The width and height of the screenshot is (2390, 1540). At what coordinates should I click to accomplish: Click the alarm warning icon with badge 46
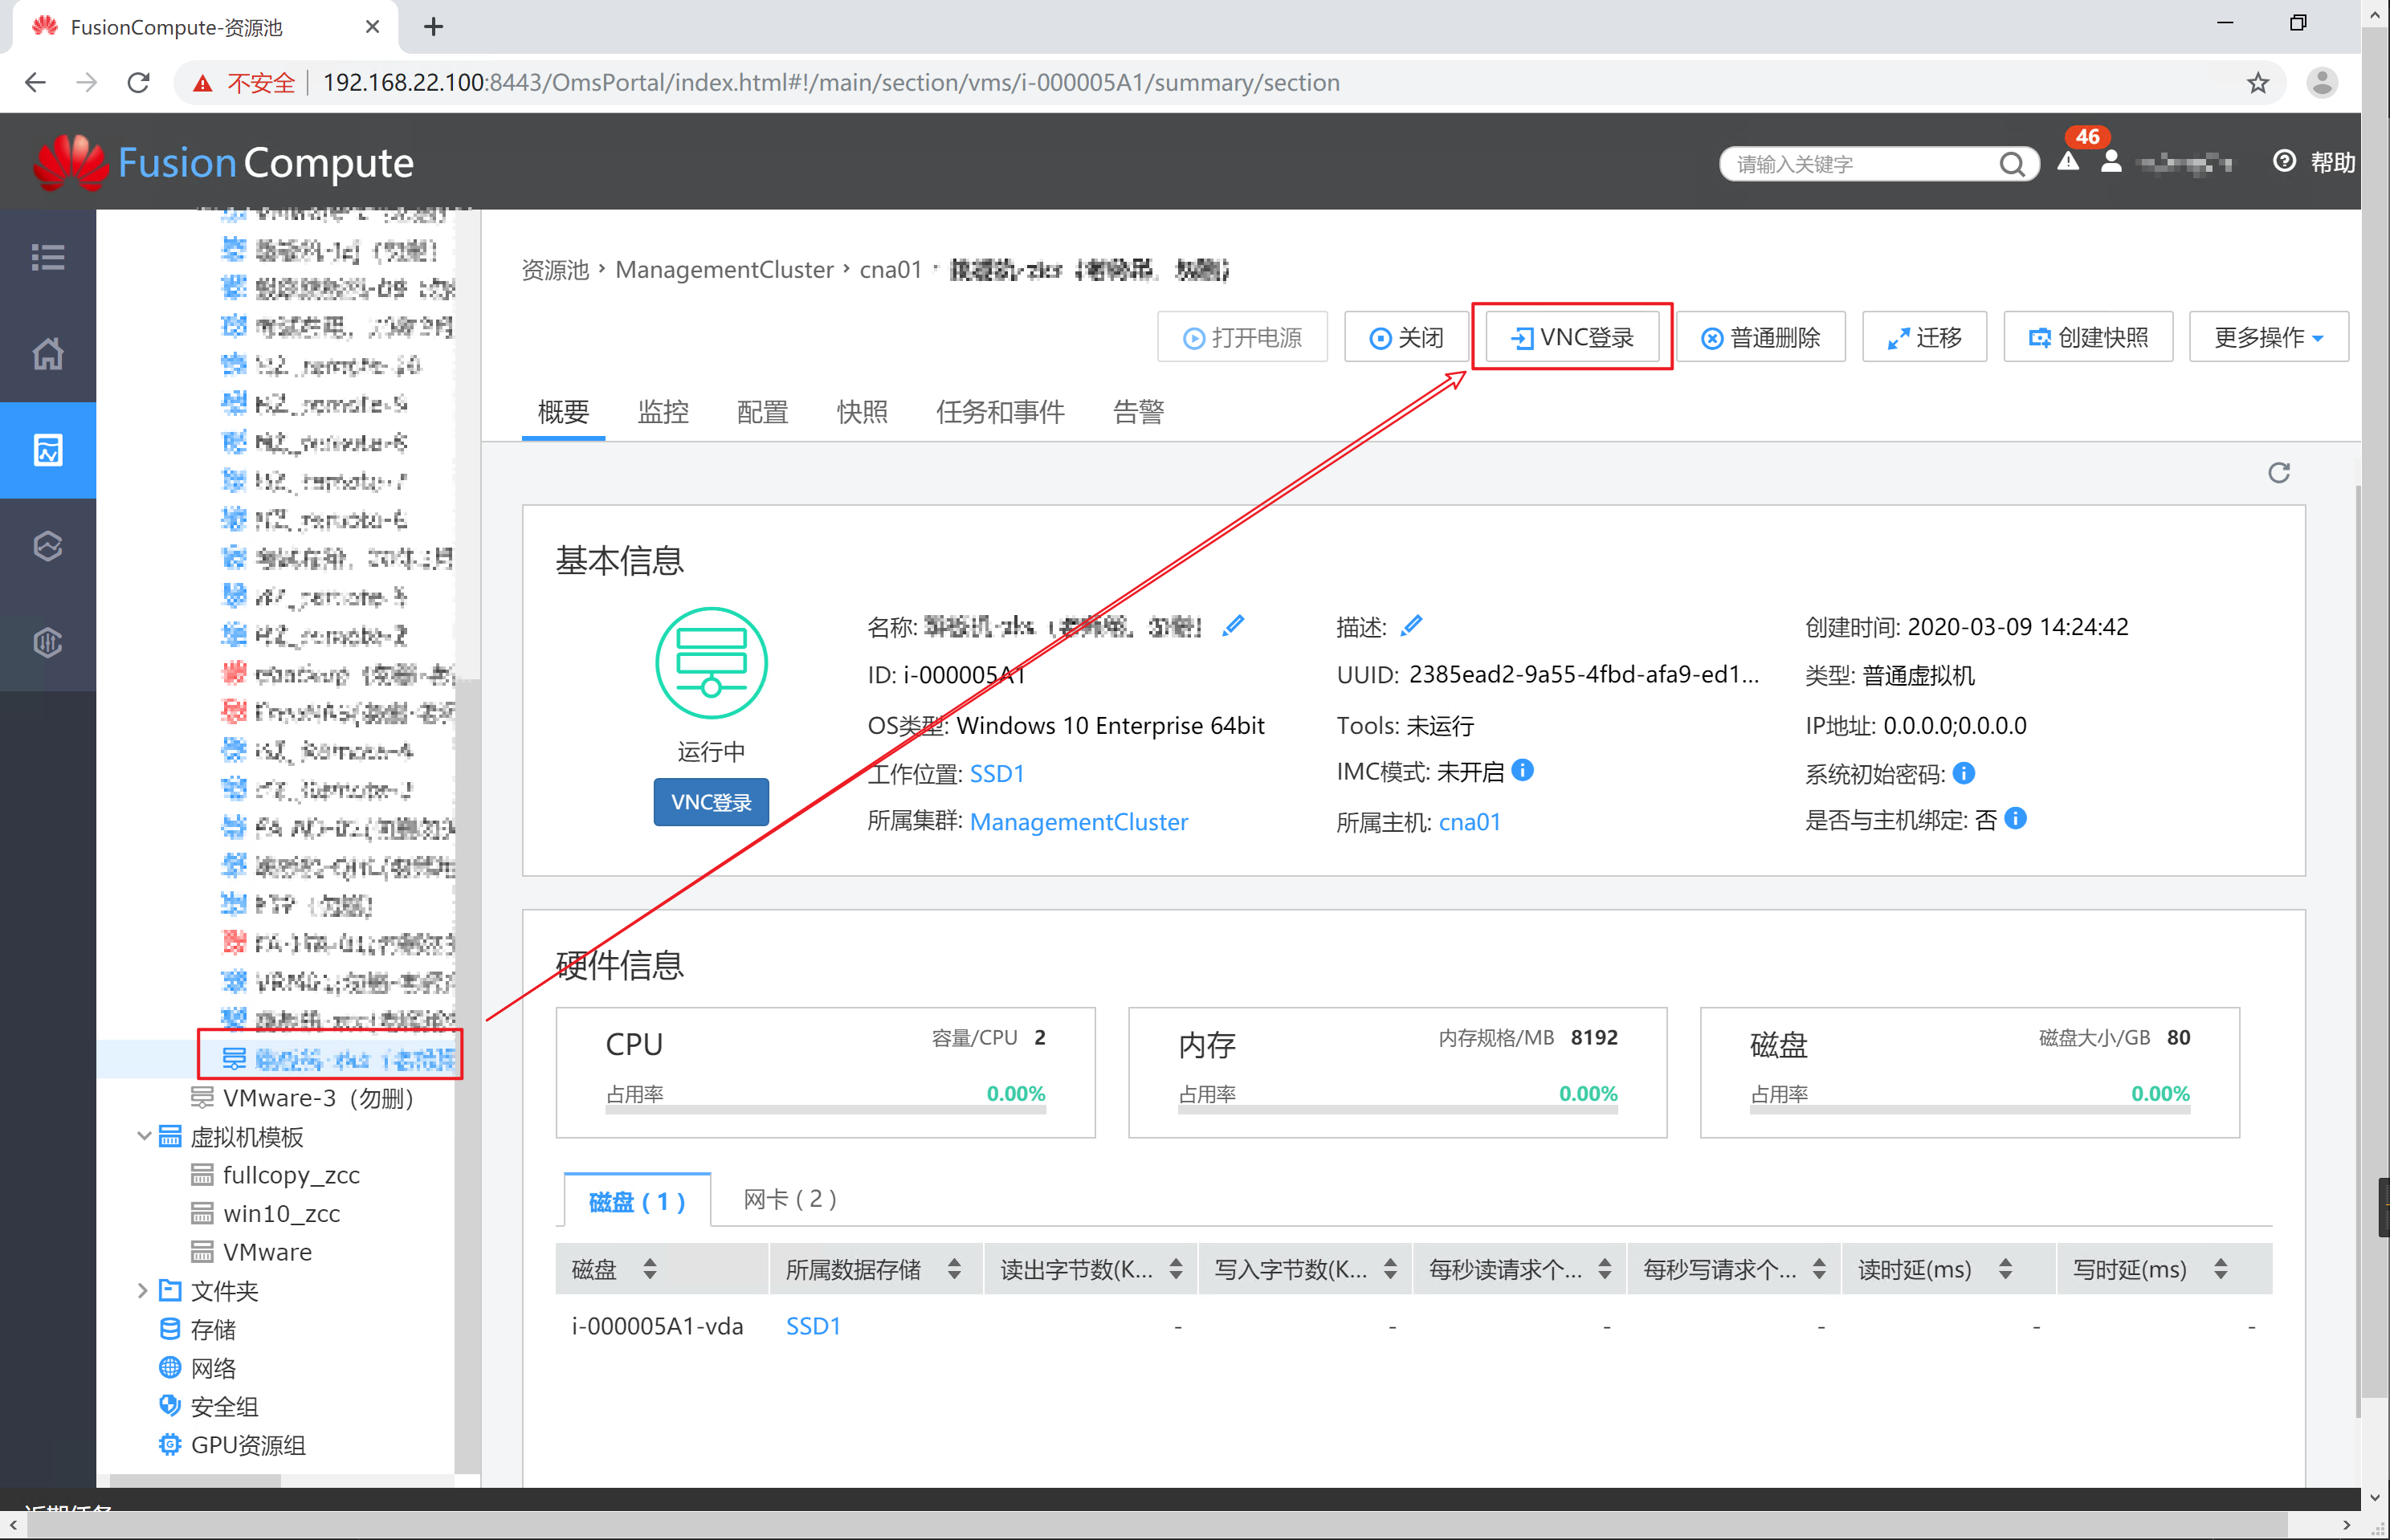point(2068,162)
